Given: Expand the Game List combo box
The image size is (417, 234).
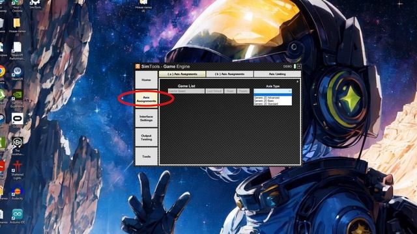Looking at the screenshot, I should [x=186, y=91].
